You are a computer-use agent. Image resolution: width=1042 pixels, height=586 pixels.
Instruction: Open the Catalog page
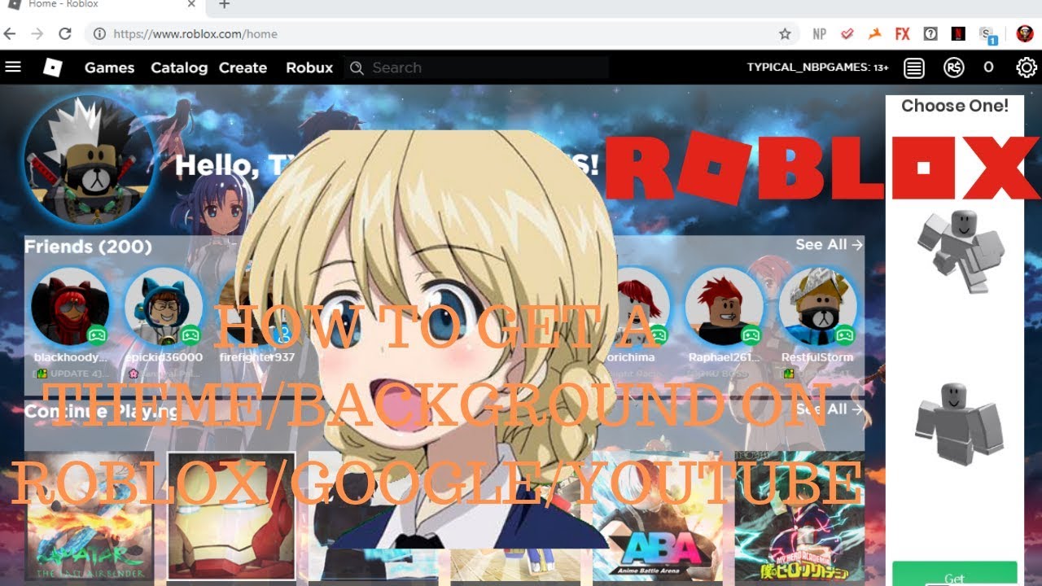click(179, 68)
